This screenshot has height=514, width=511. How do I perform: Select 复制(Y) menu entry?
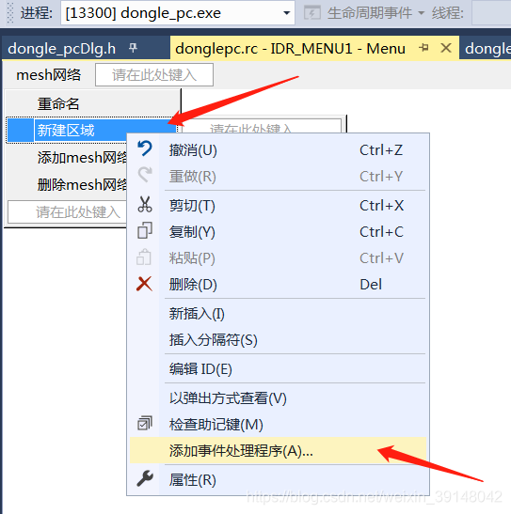(x=278, y=232)
